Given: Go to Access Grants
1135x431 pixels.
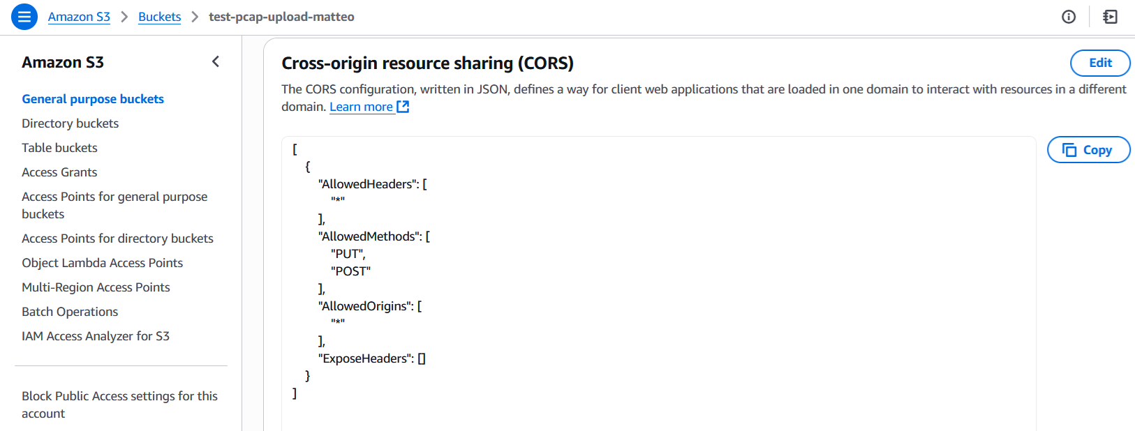Looking at the screenshot, I should coord(59,172).
